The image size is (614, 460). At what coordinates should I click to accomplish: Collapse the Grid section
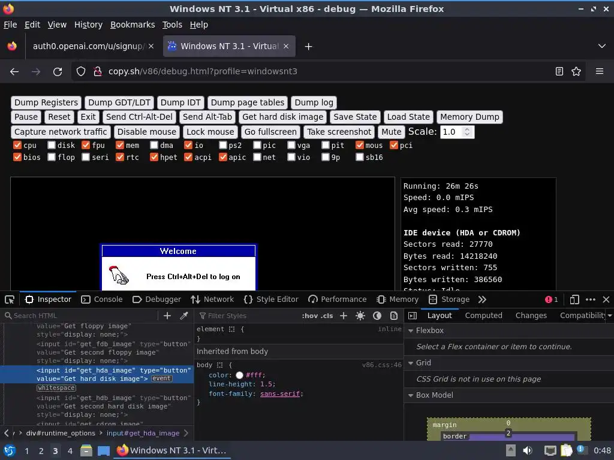(411, 363)
